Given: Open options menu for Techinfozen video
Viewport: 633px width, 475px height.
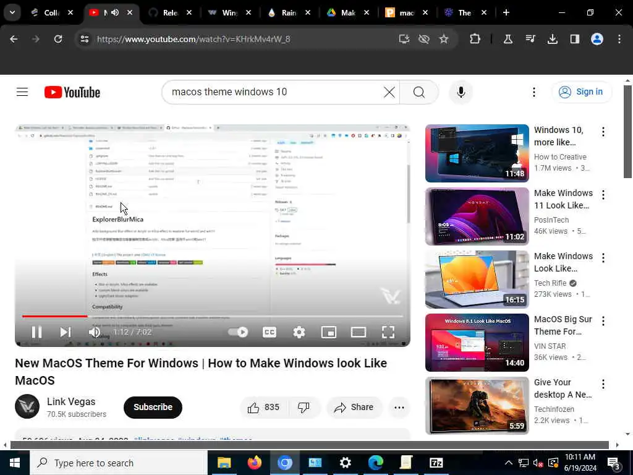Looking at the screenshot, I should coord(603,383).
